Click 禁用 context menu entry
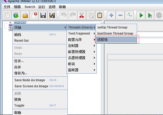Image resolution: width=163 pixels, height=115 pixels. pos(40,99)
